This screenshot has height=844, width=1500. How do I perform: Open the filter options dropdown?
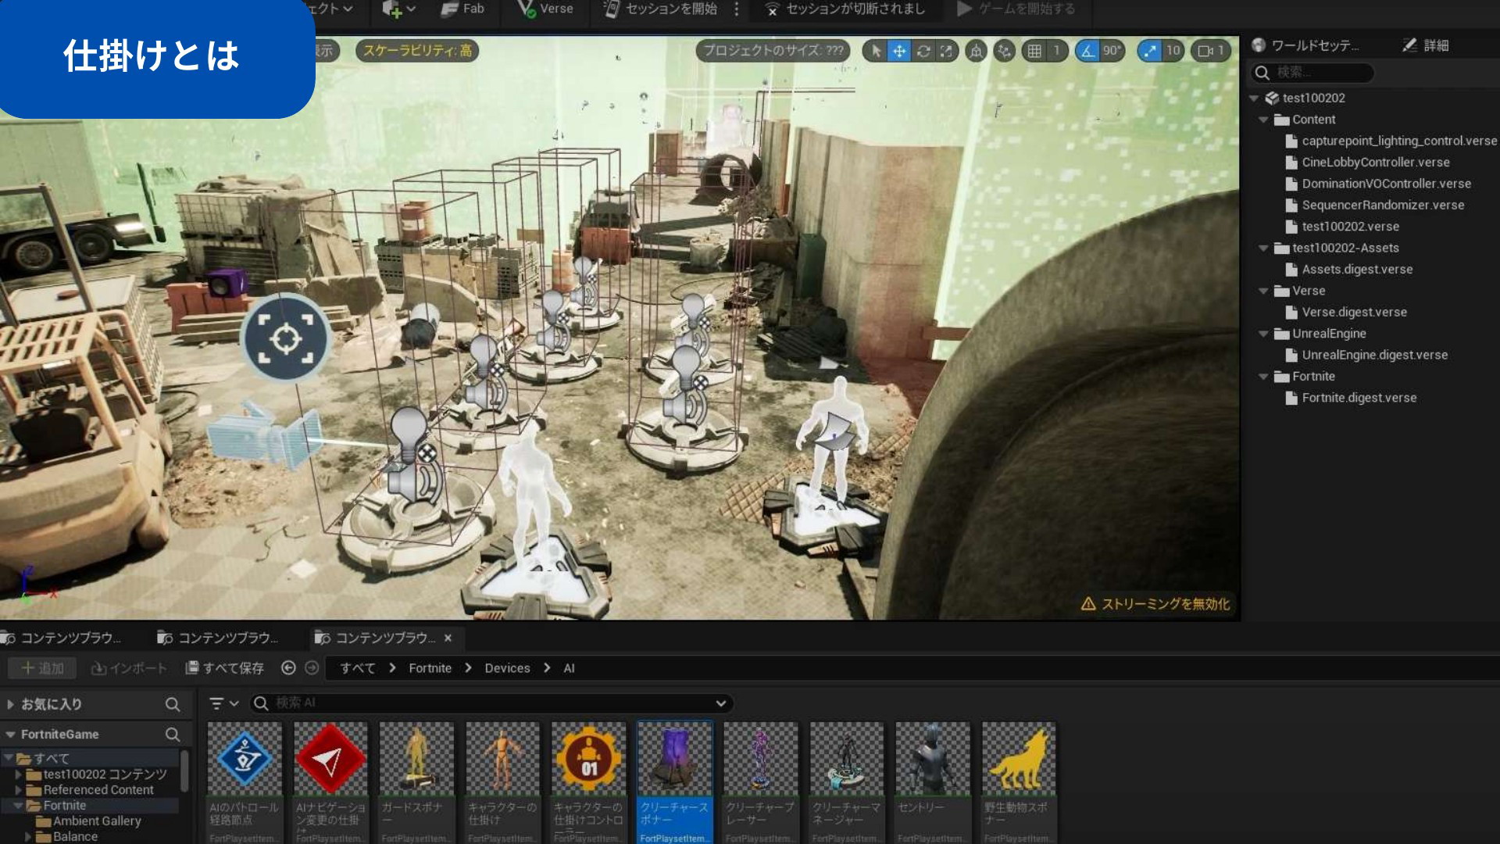coord(223,703)
